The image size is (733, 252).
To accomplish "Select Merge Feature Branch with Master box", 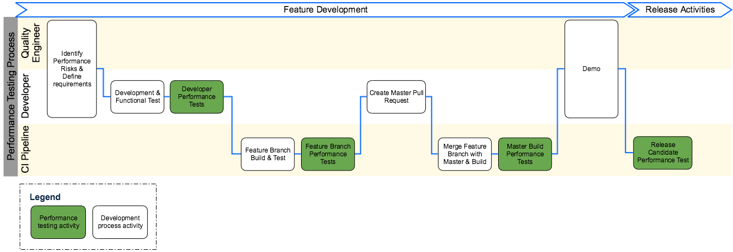I will point(464,154).
